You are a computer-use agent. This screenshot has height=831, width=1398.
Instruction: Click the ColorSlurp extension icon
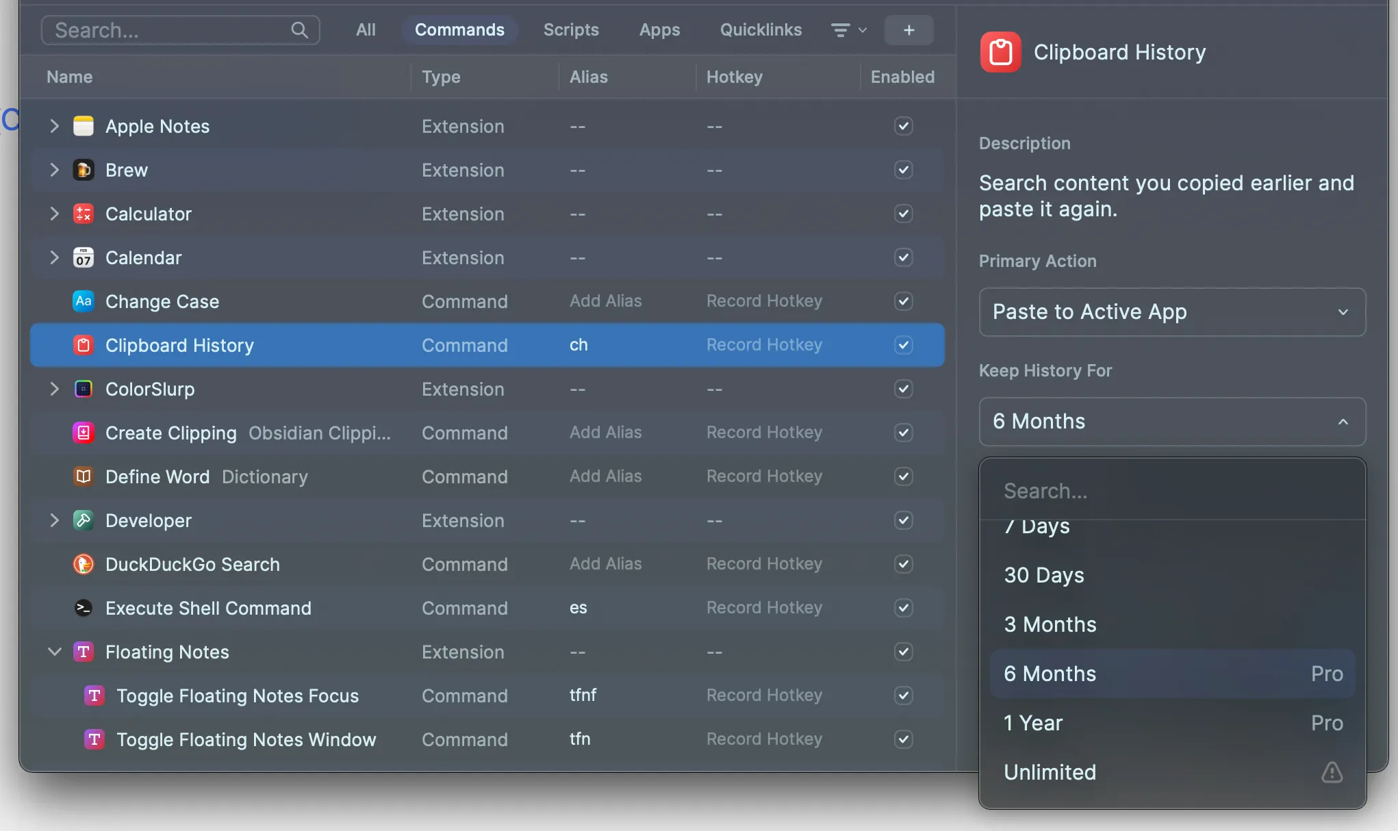click(83, 389)
